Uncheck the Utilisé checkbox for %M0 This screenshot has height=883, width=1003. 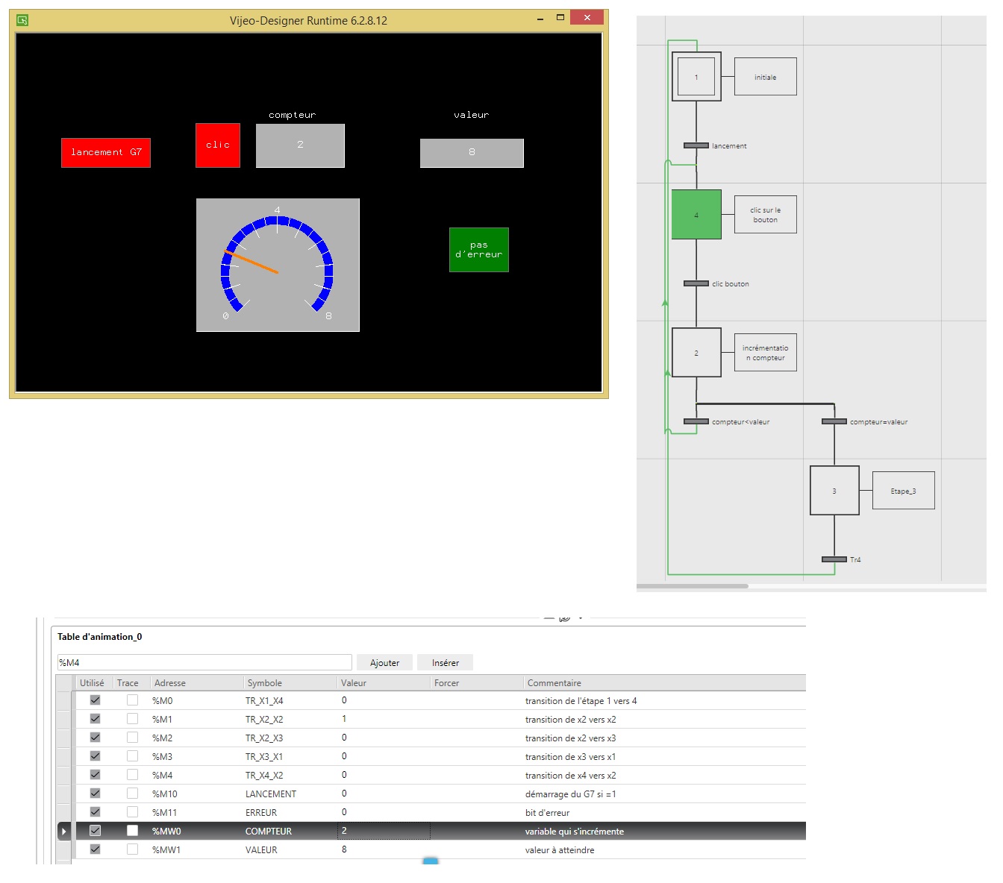coord(95,700)
